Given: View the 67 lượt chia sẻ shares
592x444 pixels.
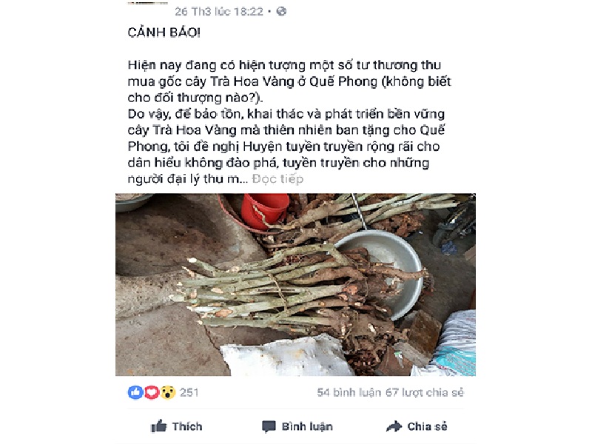Looking at the screenshot, I should click(x=424, y=393).
